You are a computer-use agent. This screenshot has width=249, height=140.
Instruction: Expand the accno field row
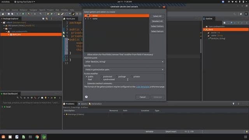pyautogui.click(x=86, y=16)
